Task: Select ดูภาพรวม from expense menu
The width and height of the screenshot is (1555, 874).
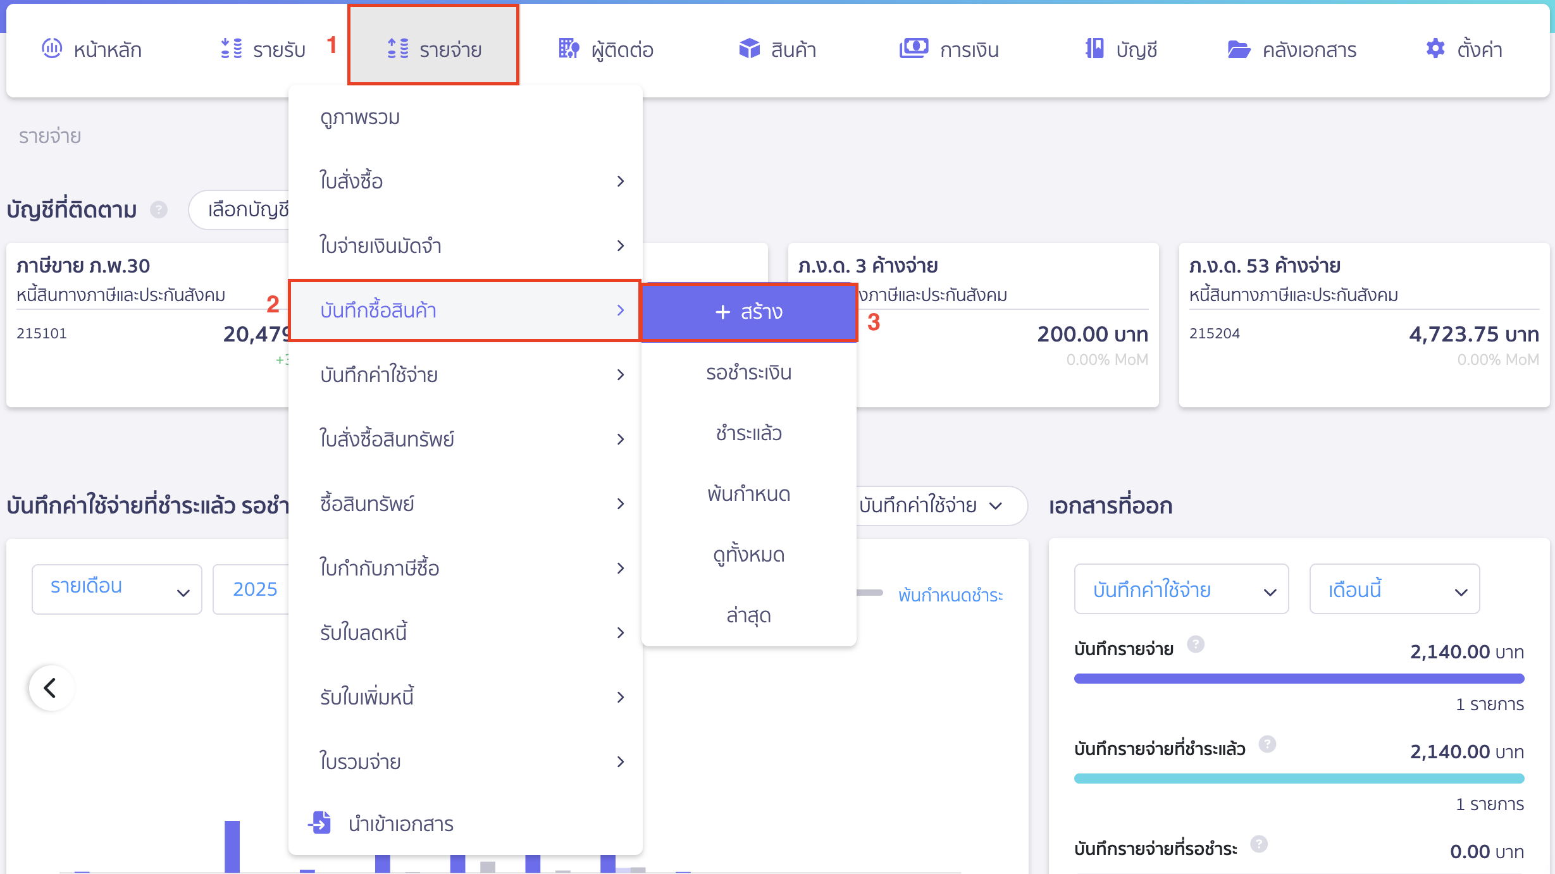Action: pos(466,118)
